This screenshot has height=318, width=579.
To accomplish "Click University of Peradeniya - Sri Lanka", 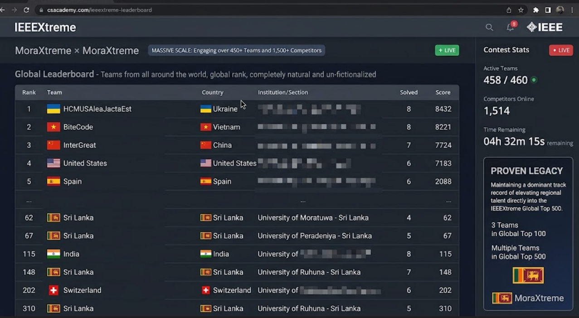I will tap(315, 236).
